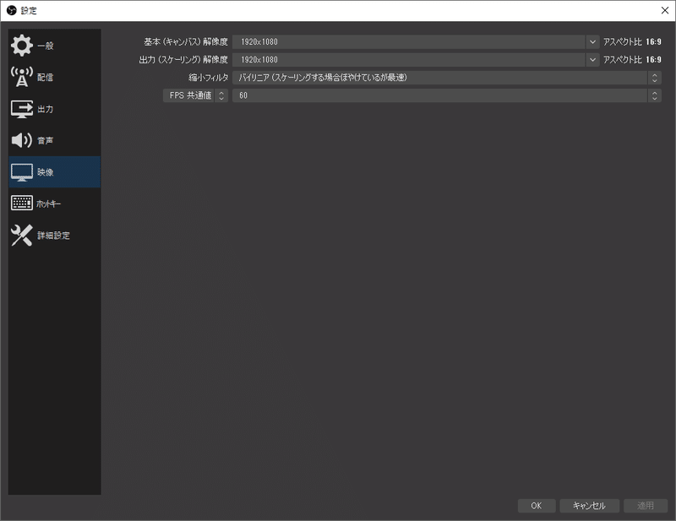Switch to the 配信 tab label

click(46, 78)
